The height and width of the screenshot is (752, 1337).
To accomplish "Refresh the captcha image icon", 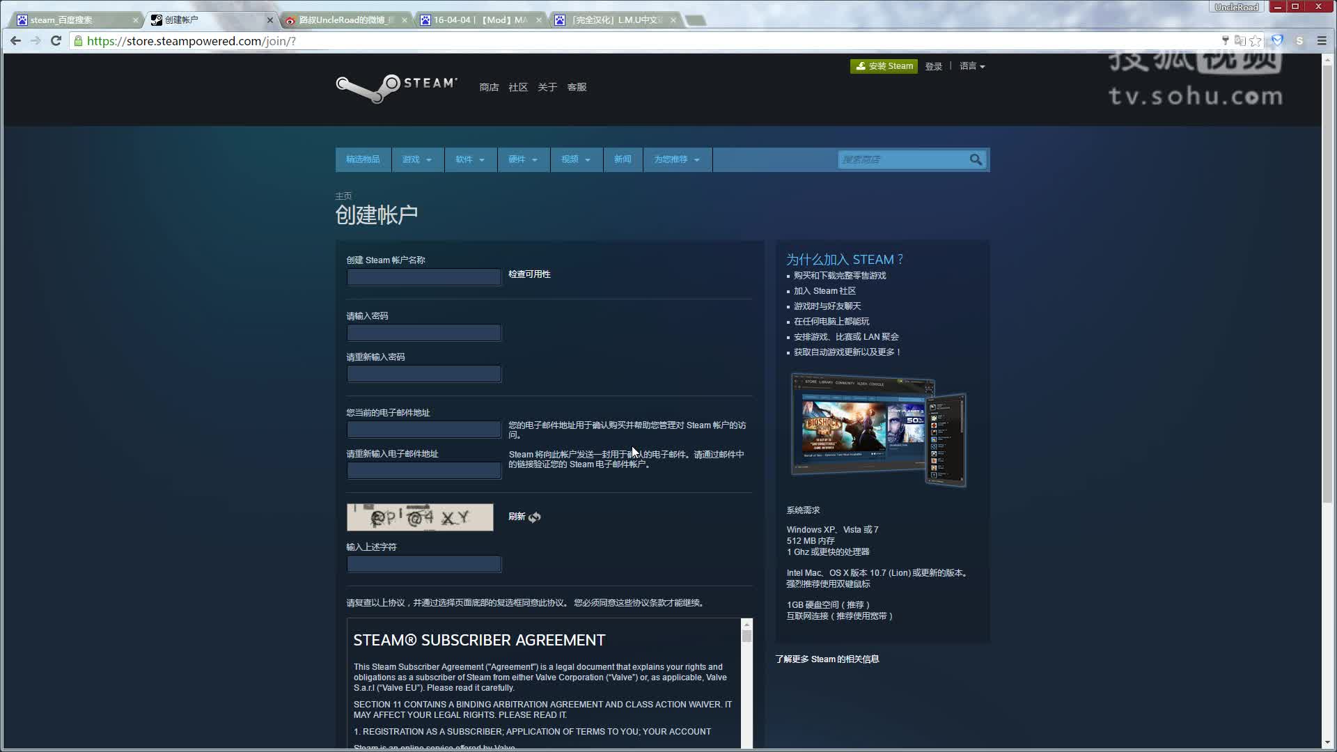I will [x=534, y=517].
